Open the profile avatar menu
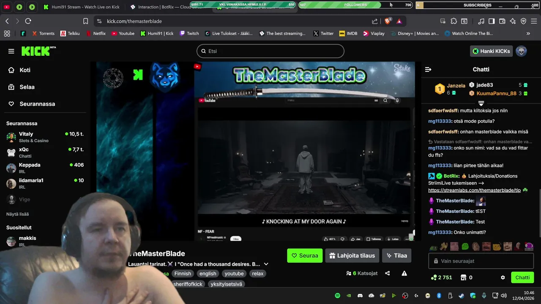This screenshot has width=541, height=304. coord(521,51)
